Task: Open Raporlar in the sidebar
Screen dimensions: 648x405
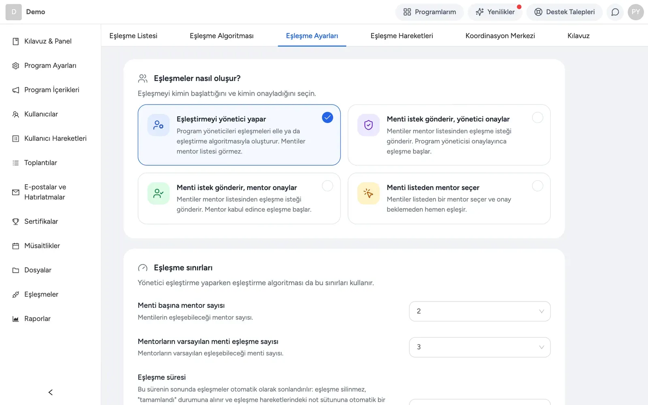Action: pos(37,319)
